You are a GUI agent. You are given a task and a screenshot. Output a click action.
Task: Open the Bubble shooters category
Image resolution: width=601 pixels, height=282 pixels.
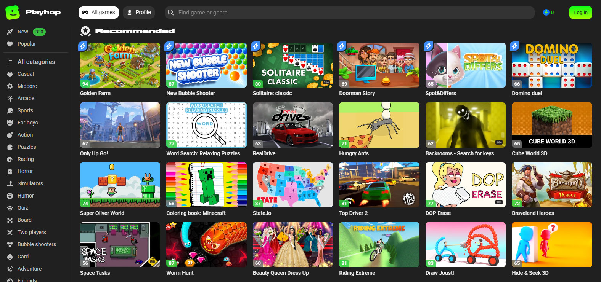pos(37,245)
